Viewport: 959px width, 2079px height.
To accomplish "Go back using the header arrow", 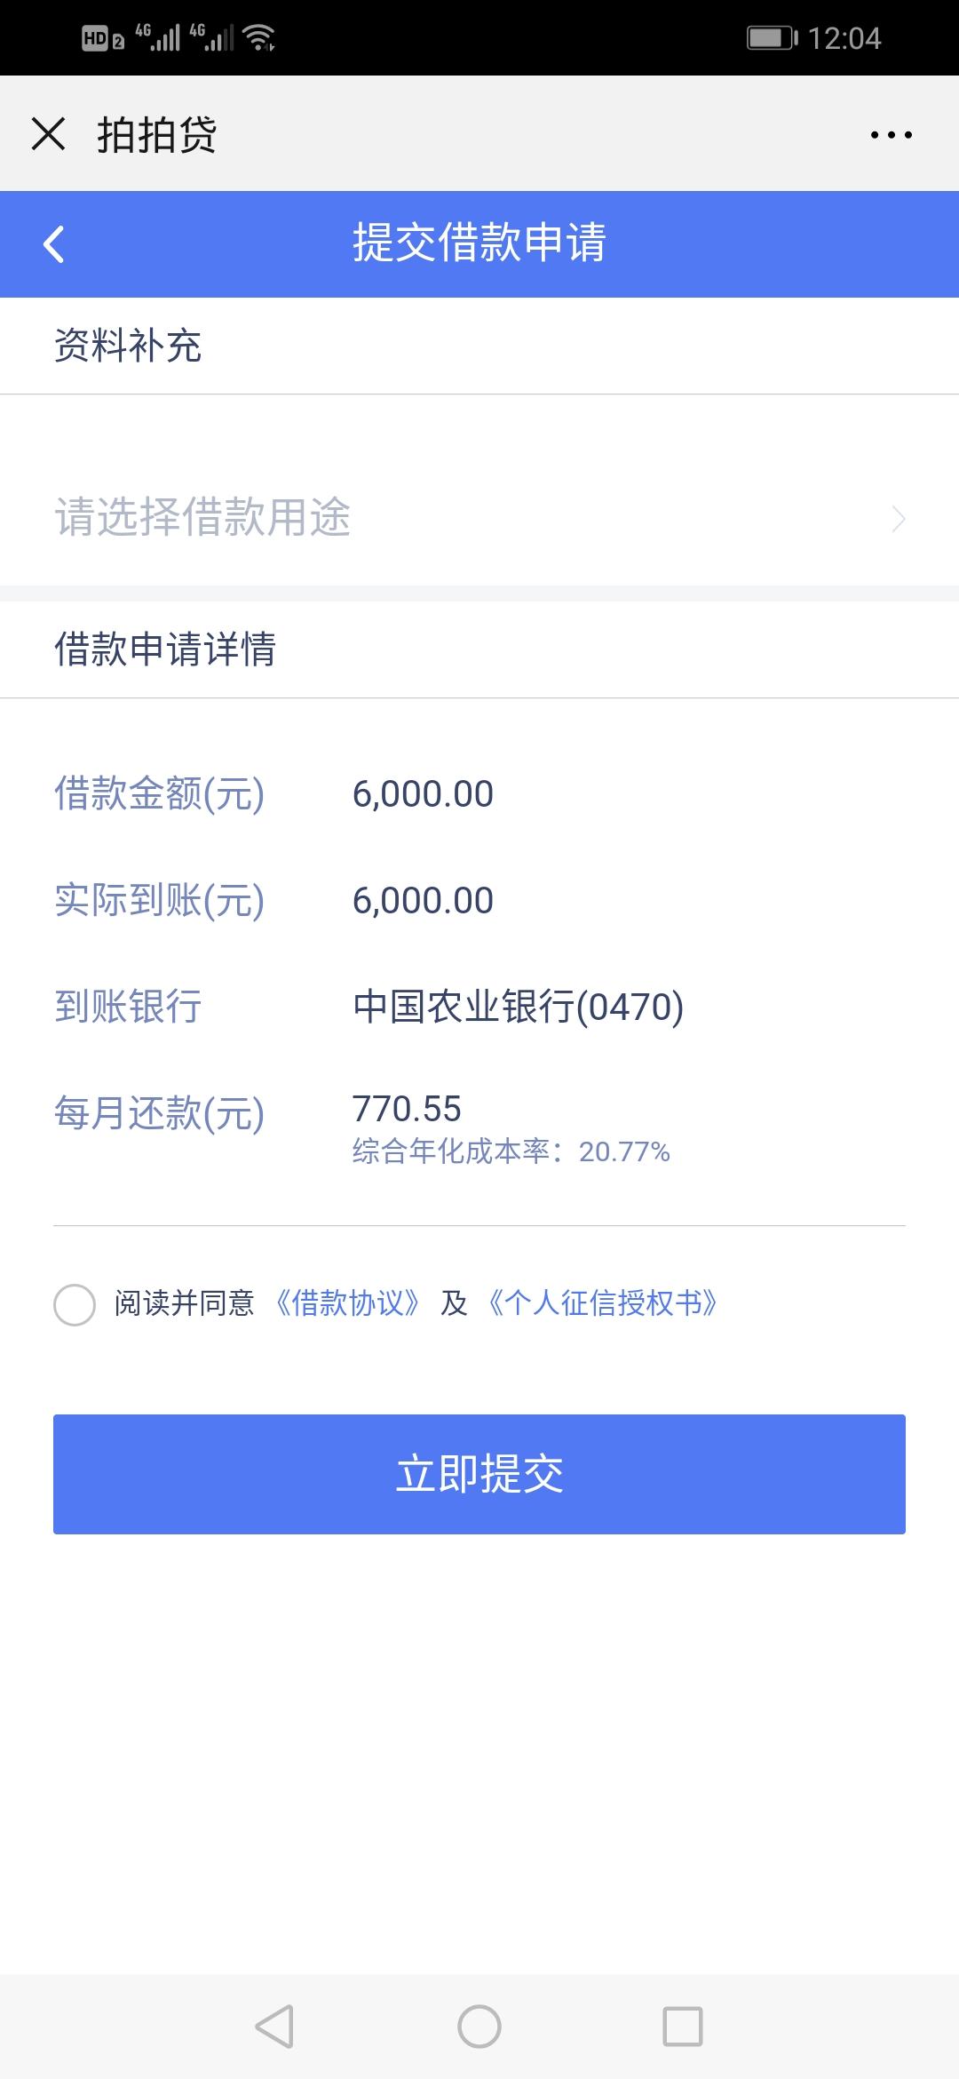I will coord(54,244).
